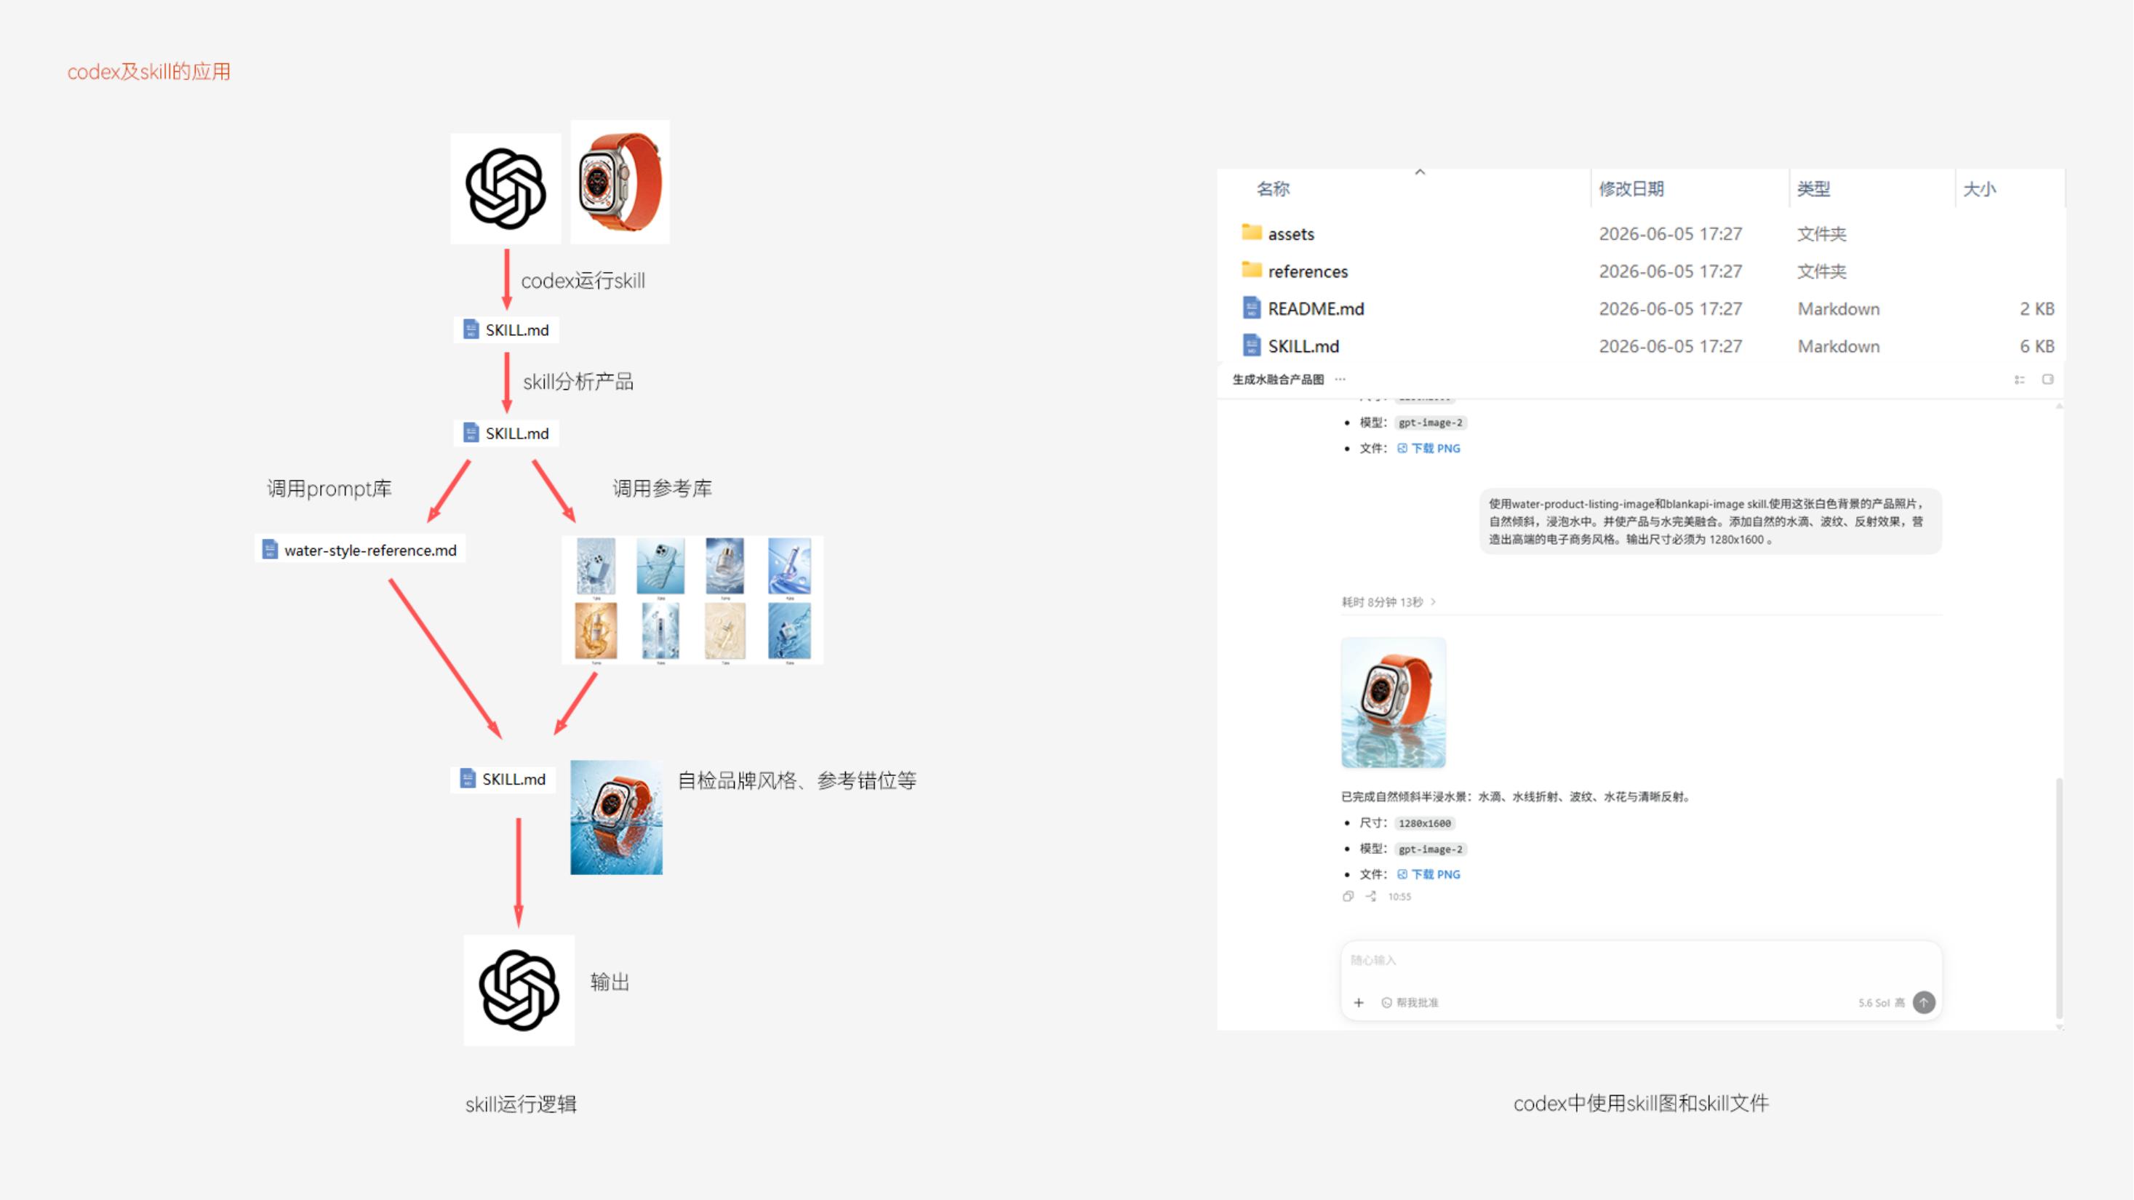Click the upper 下载 PNG link

[x=1429, y=448]
